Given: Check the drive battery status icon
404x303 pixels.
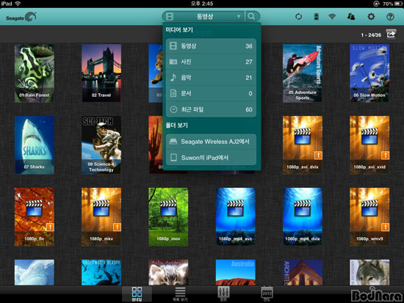Looking at the screenshot, I should tap(316, 17).
